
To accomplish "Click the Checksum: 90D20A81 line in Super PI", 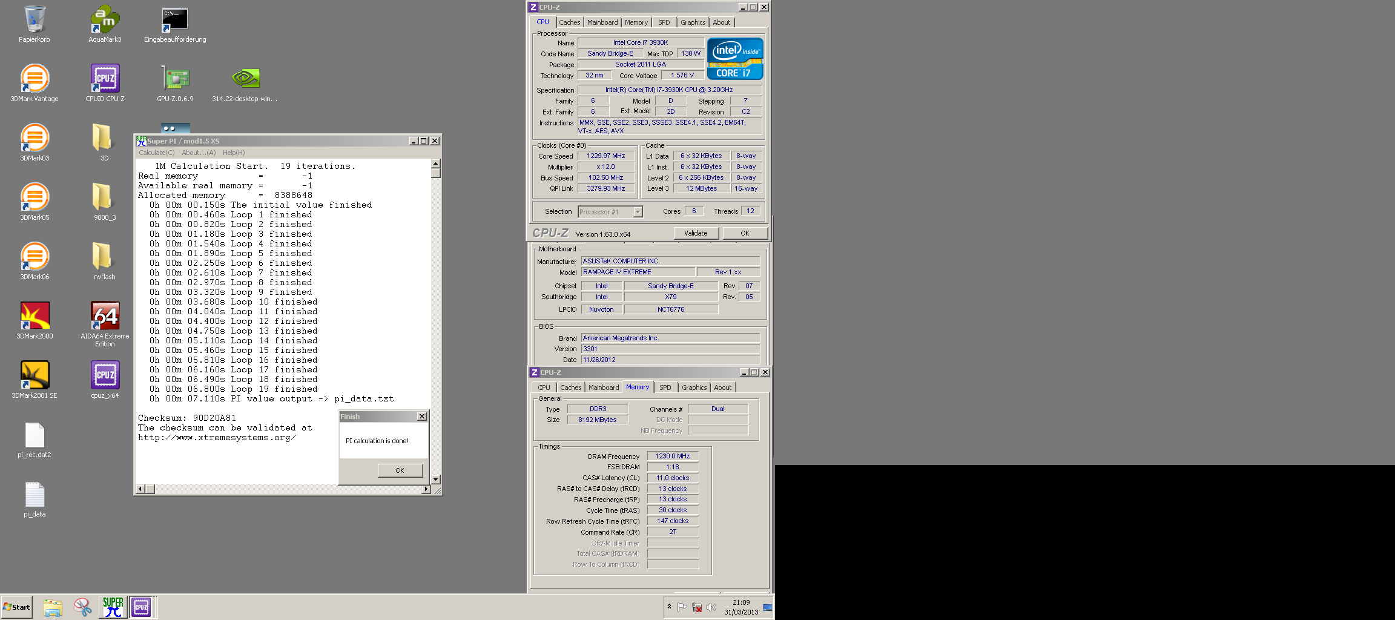I will pos(187,418).
